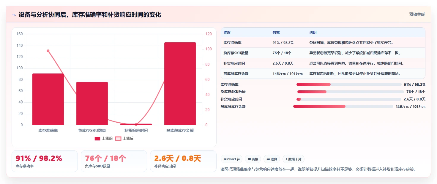Click the 表格 tag
The image size is (437, 184).
click(253, 159)
